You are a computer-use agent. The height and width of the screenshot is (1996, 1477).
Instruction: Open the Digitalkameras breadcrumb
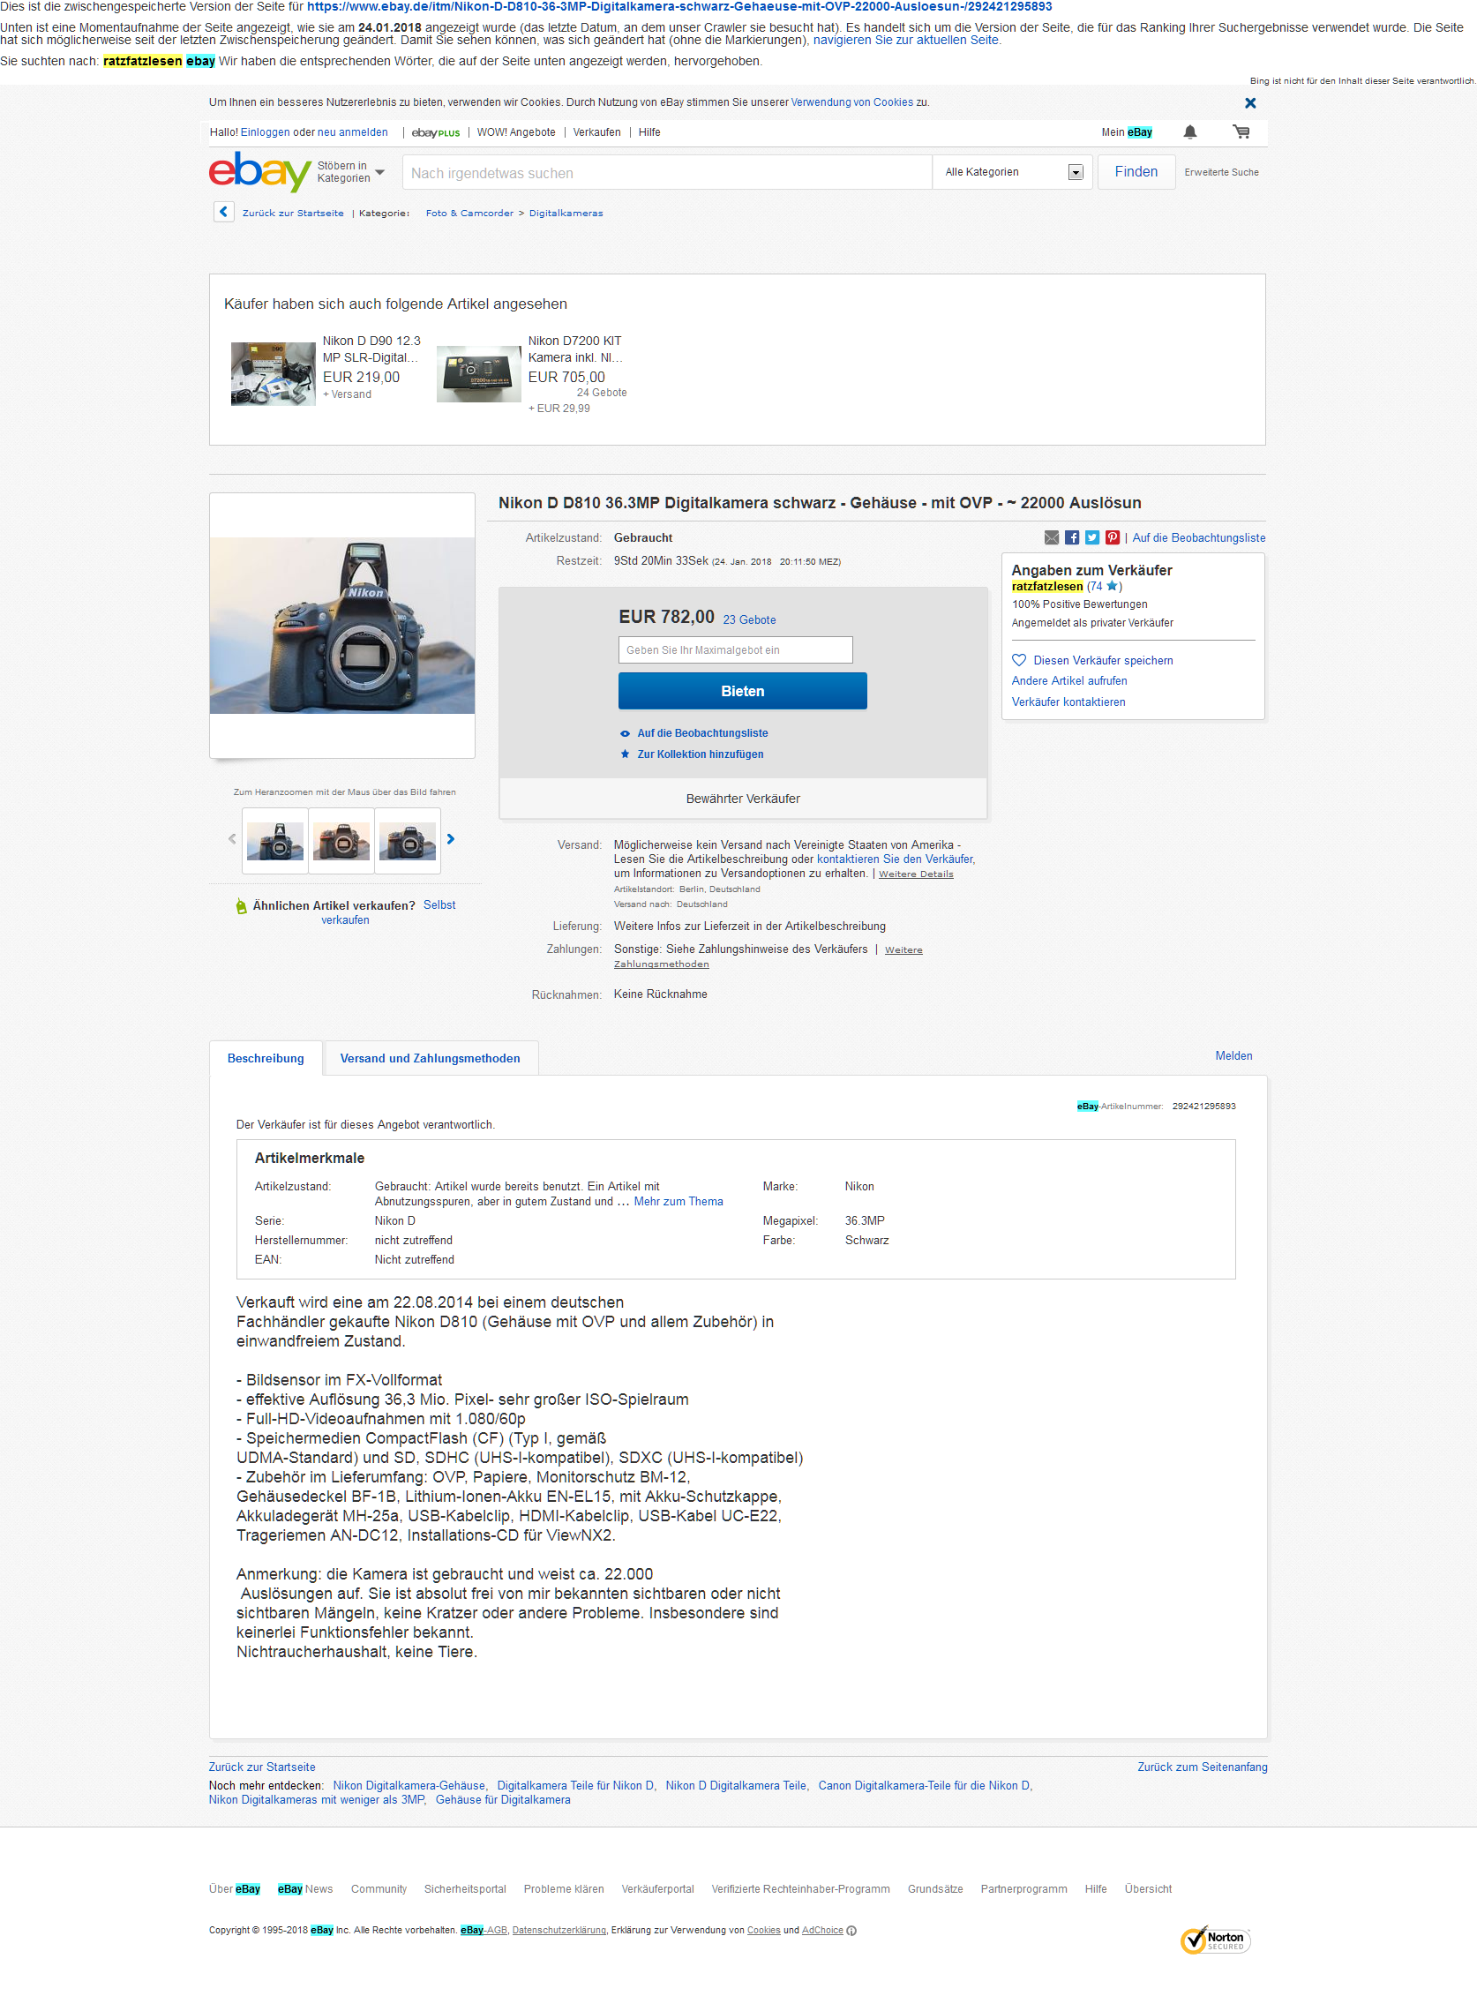click(x=566, y=213)
